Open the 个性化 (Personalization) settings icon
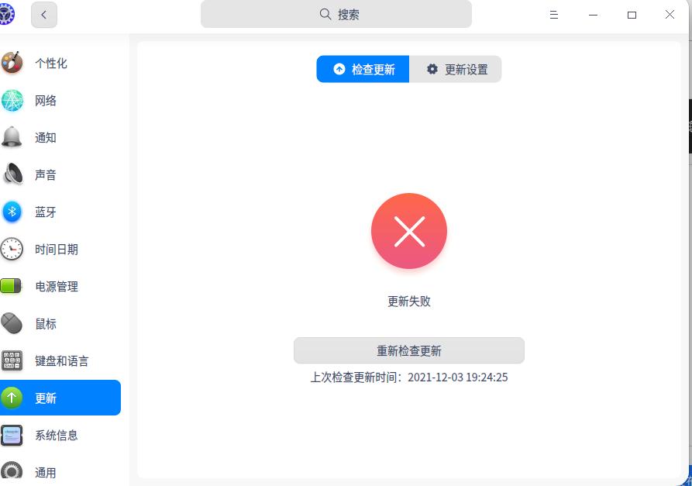The height and width of the screenshot is (486, 692). (12, 64)
